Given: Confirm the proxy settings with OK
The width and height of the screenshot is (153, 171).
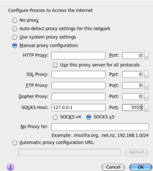Looking at the screenshot, I should pyautogui.click(x=141, y=167).
